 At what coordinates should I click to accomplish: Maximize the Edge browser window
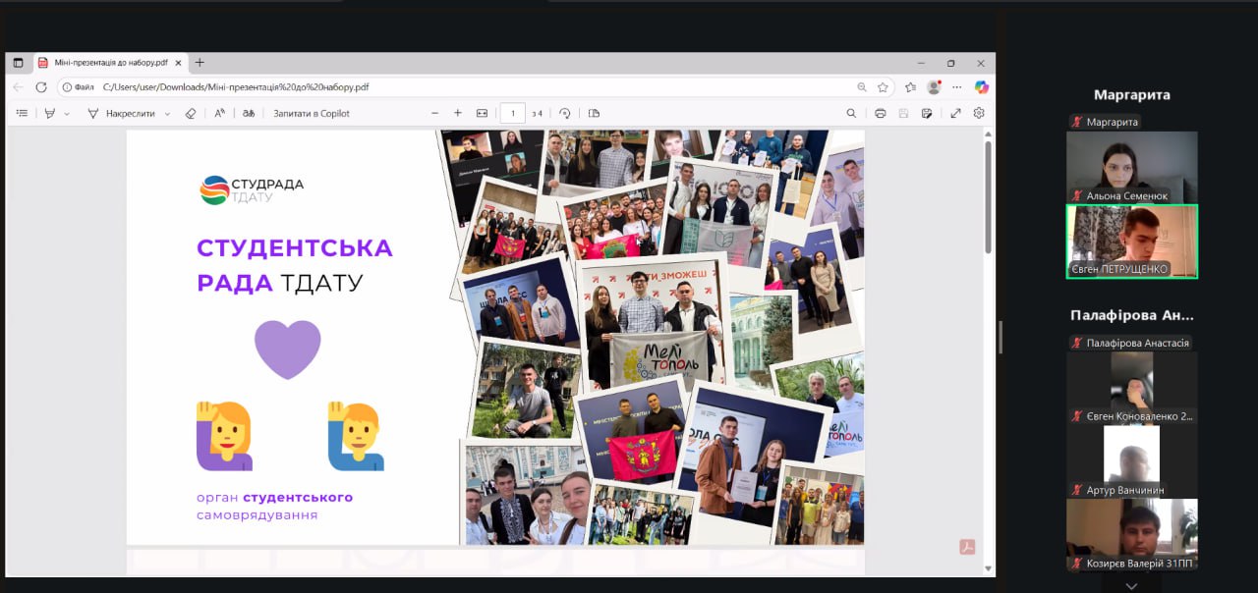point(950,63)
